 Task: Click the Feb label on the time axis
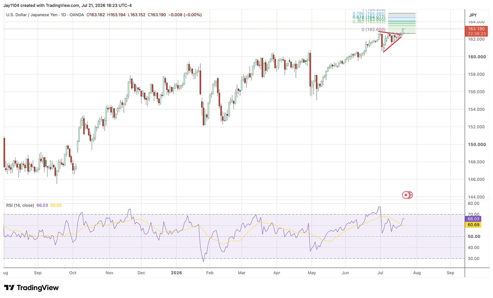point(210,273)
